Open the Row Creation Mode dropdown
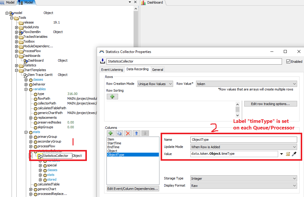304x197 pixels. [155, 84]
